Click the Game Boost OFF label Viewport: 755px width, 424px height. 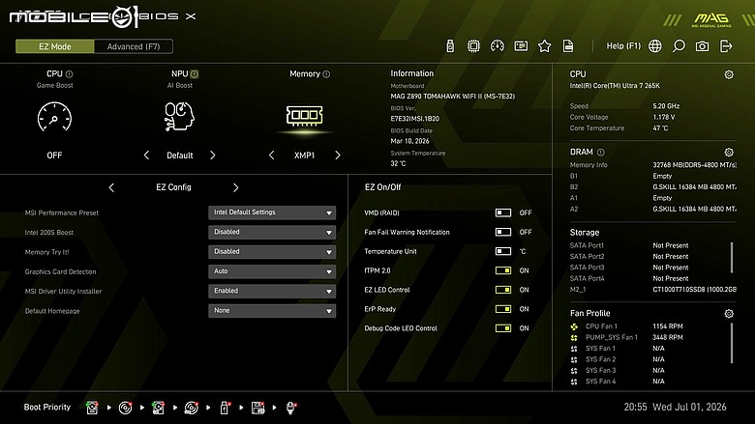54,155
